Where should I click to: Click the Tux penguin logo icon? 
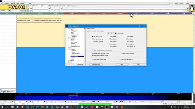[x=192, y=8]
